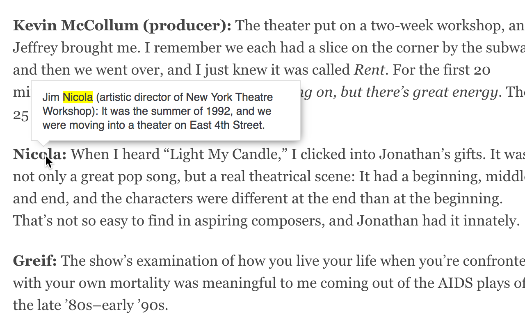Click the word "Workshop)" in the tooltip

(70, 112)
